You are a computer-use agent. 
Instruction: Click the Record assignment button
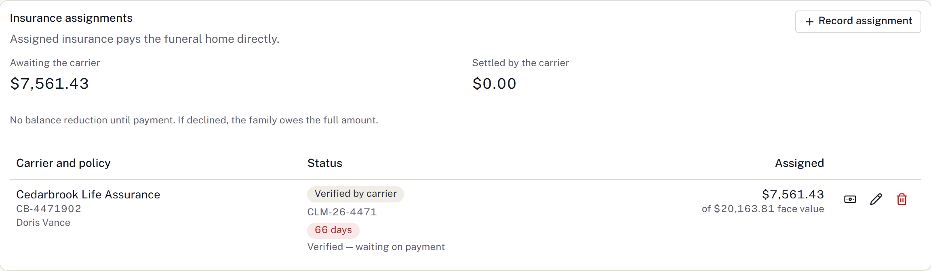click(858, 22)
